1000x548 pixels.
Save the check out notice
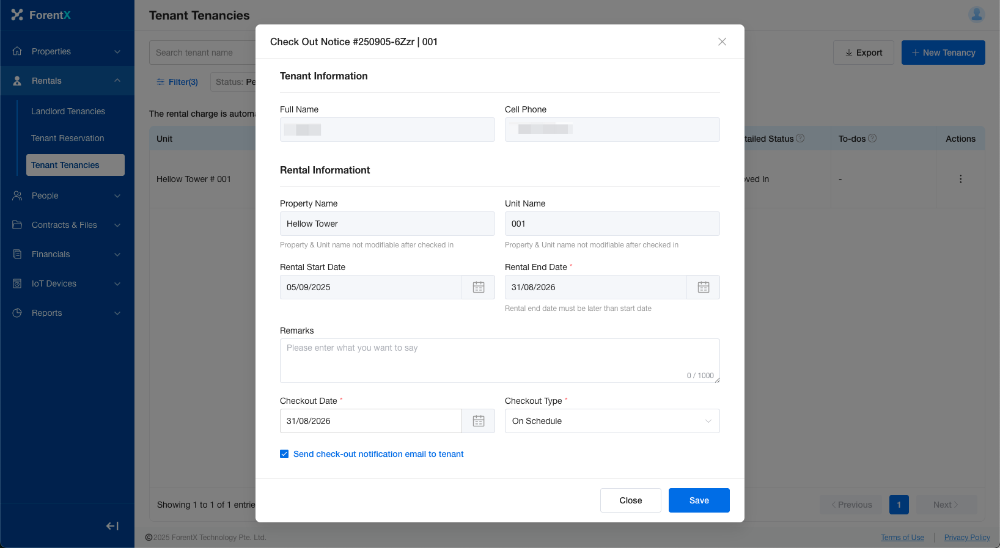click(x=699, y=500)
